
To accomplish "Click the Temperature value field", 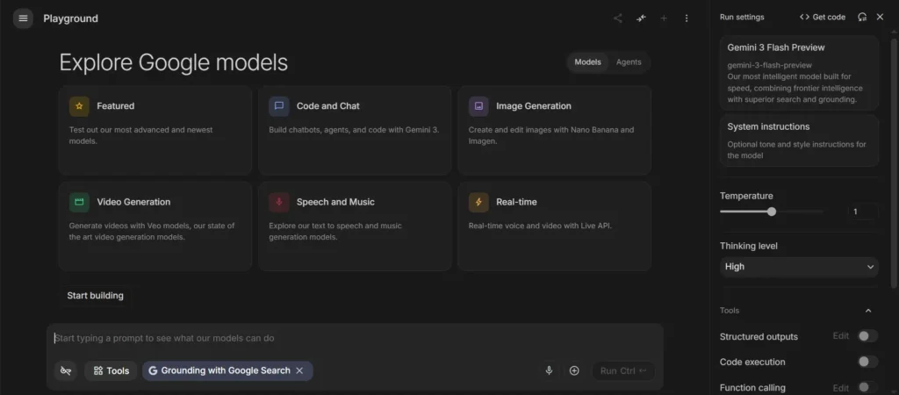I will (x=863, y=212).
